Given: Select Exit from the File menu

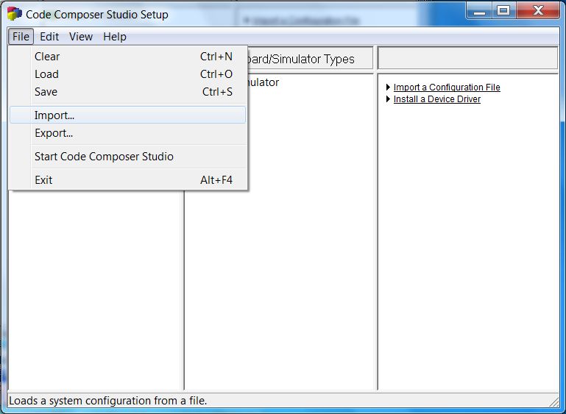Looking at the screenshot, I should (x=128, y=180).
